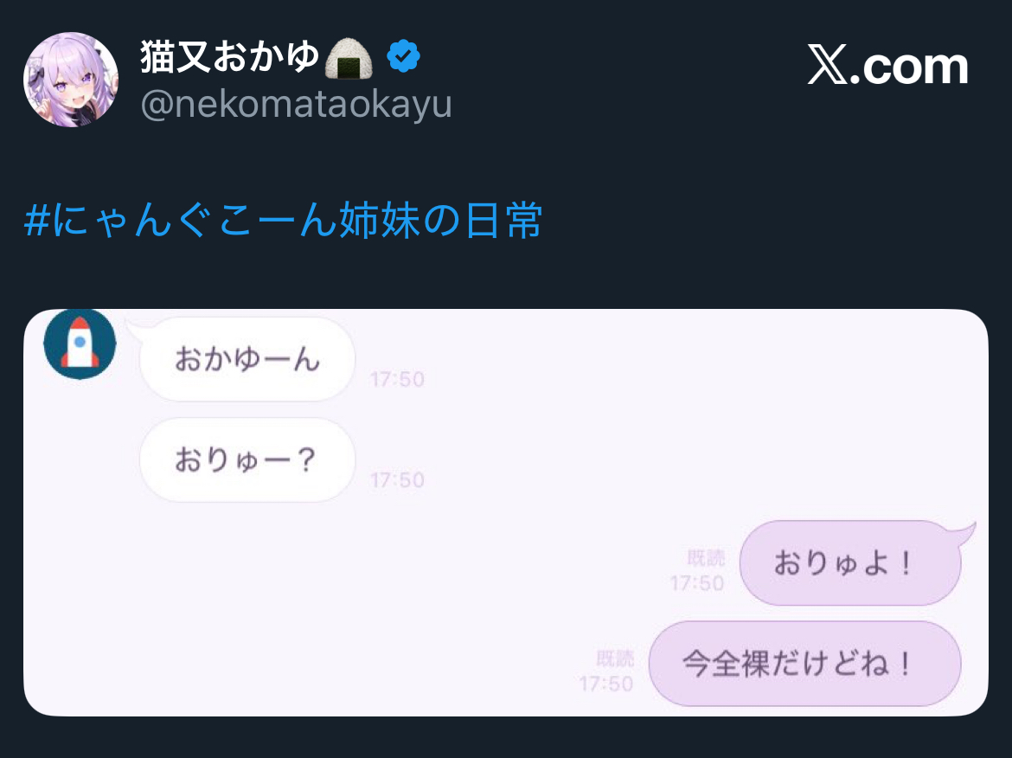Click the purple-haired profile avatar
Screen dimensions: 1012x758
point(71,80)
